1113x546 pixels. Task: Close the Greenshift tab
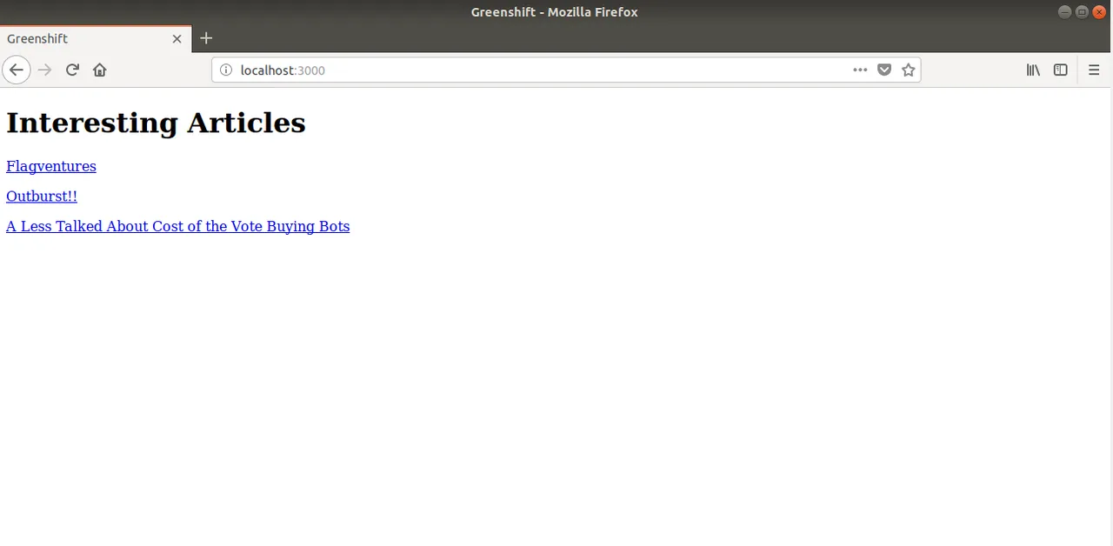177,38
